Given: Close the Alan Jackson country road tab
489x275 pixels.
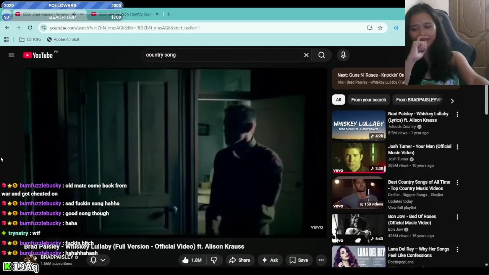Looking at the screenshot, I should [x=157, y=14].
